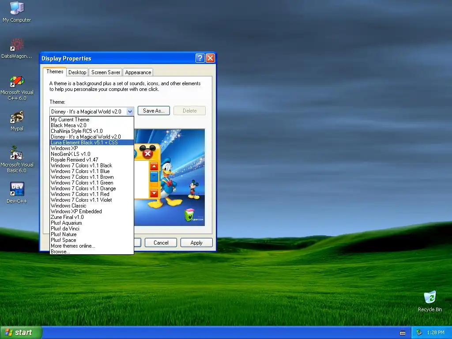Select the DataWagon desktop shortcut
This screenshot has width=452, height=339.
pyautogui.click(x=17, y=48)
